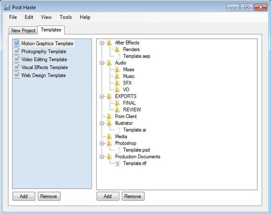Open the Help menu
The image size is (271, 214).
85,17
